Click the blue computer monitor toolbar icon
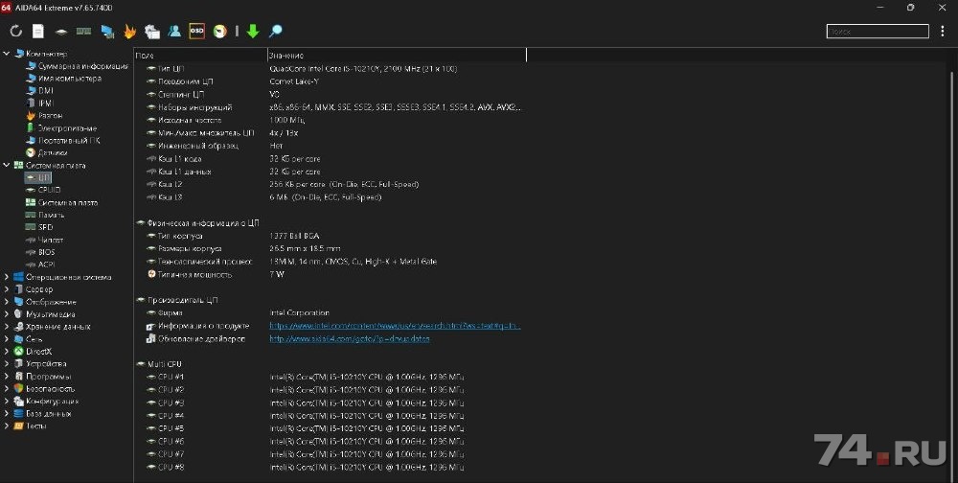This screenshot has width=958, height=483. point(107,32)
